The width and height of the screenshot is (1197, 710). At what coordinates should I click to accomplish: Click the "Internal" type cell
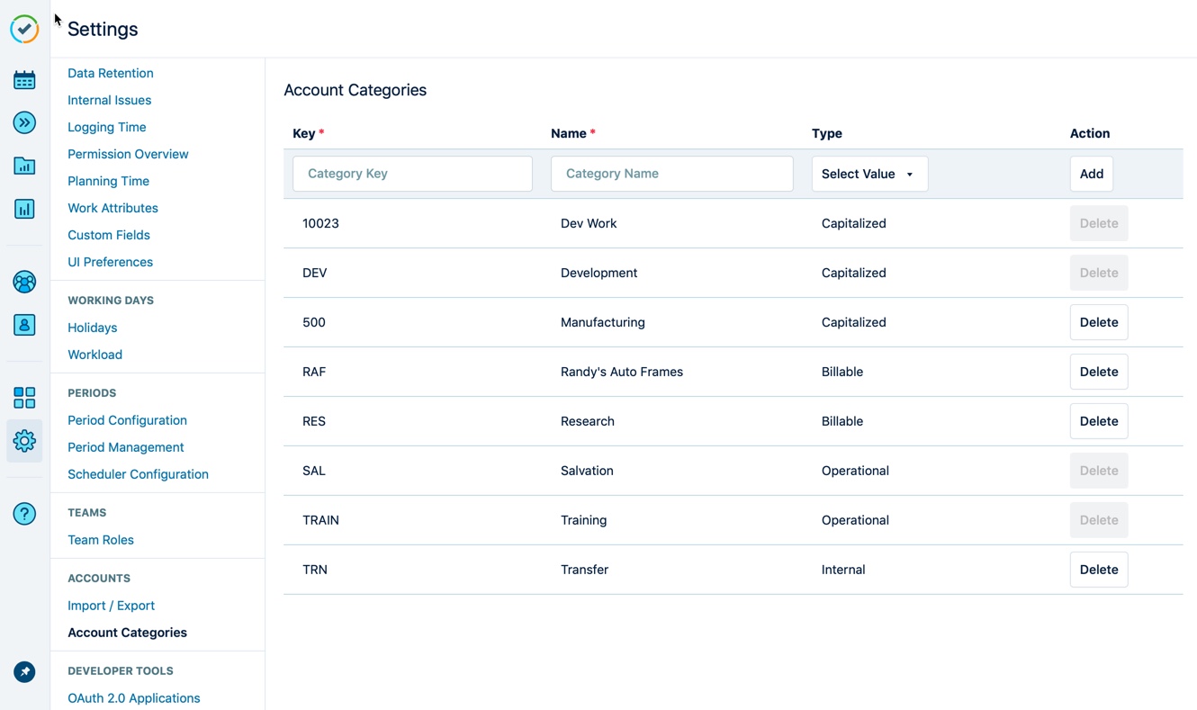[x=843, y=570]
